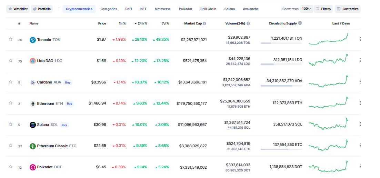Click the Ethereum diamond logo icon
Image resolution: width=380 pixels, height=178 pixels.
pyautogui.click(x=33, y=103)
